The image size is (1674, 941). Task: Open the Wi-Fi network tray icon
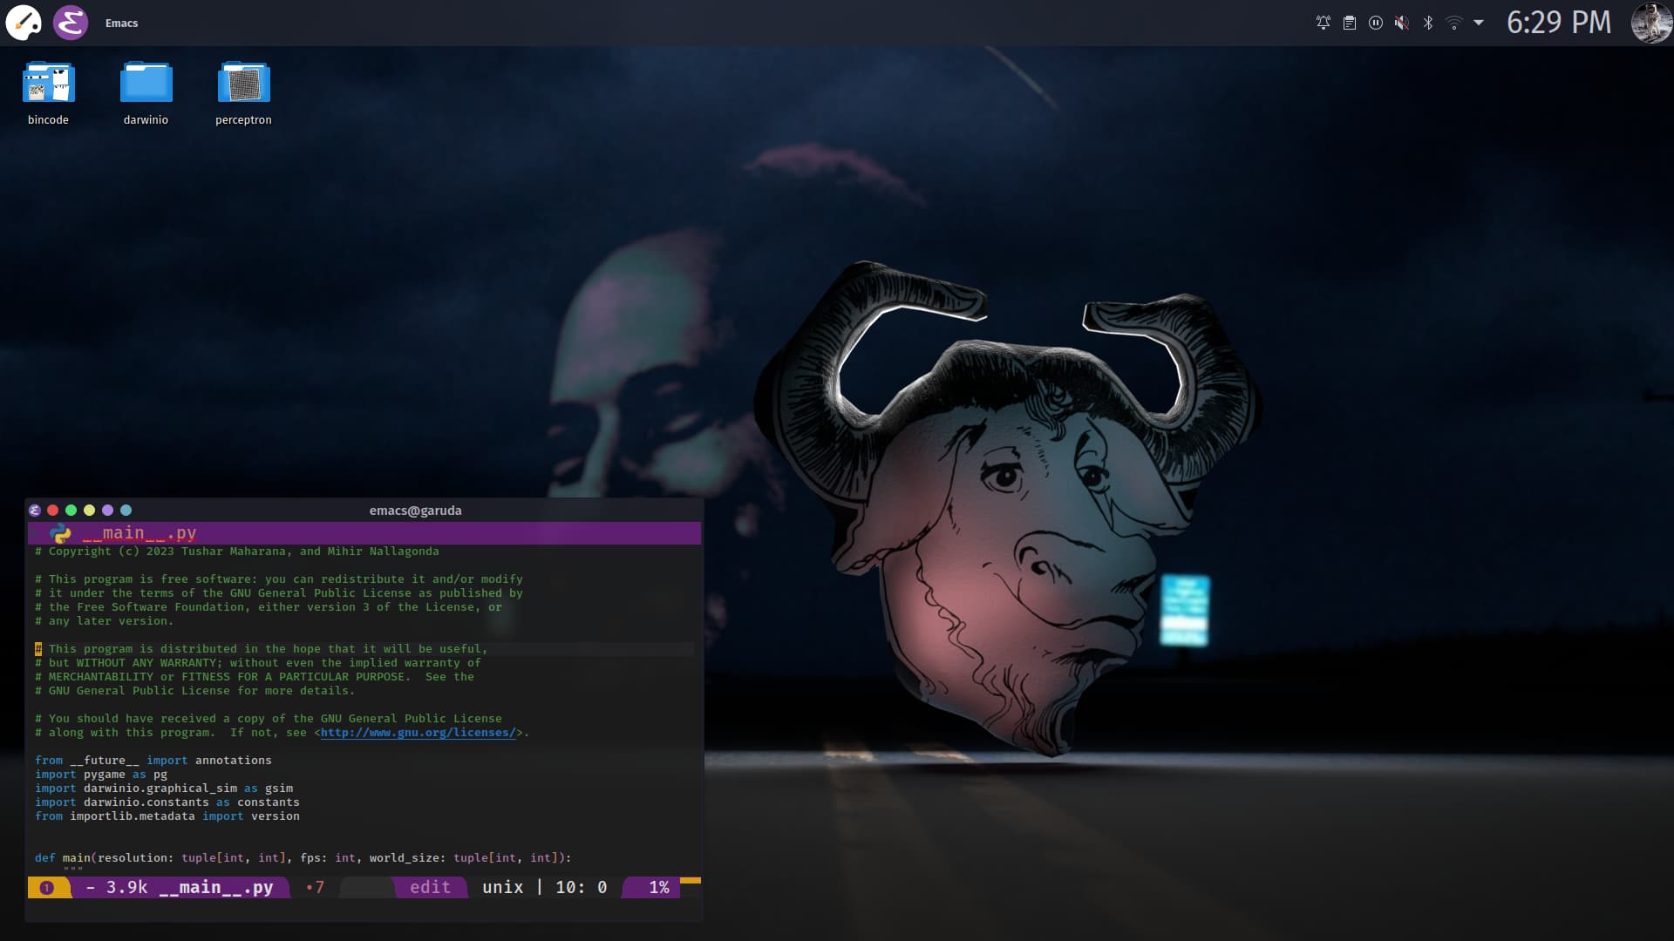[x=1454, y=23]
